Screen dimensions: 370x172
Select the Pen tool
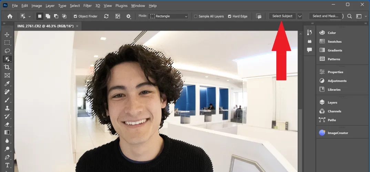(x=7, y=157)
